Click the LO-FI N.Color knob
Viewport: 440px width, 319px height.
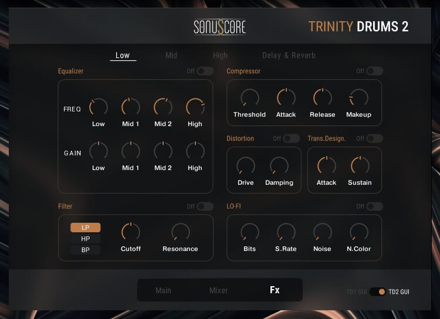pyautogui.click(x=359, y=232)
